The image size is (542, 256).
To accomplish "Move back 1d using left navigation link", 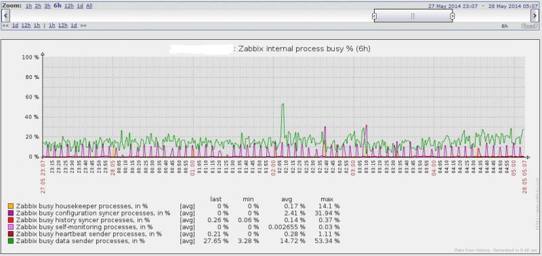I will click(15, 26).
